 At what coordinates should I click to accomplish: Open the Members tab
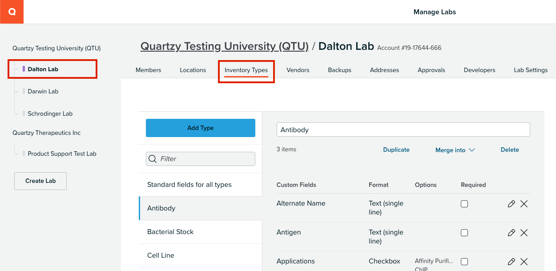[x=149, y=70]
